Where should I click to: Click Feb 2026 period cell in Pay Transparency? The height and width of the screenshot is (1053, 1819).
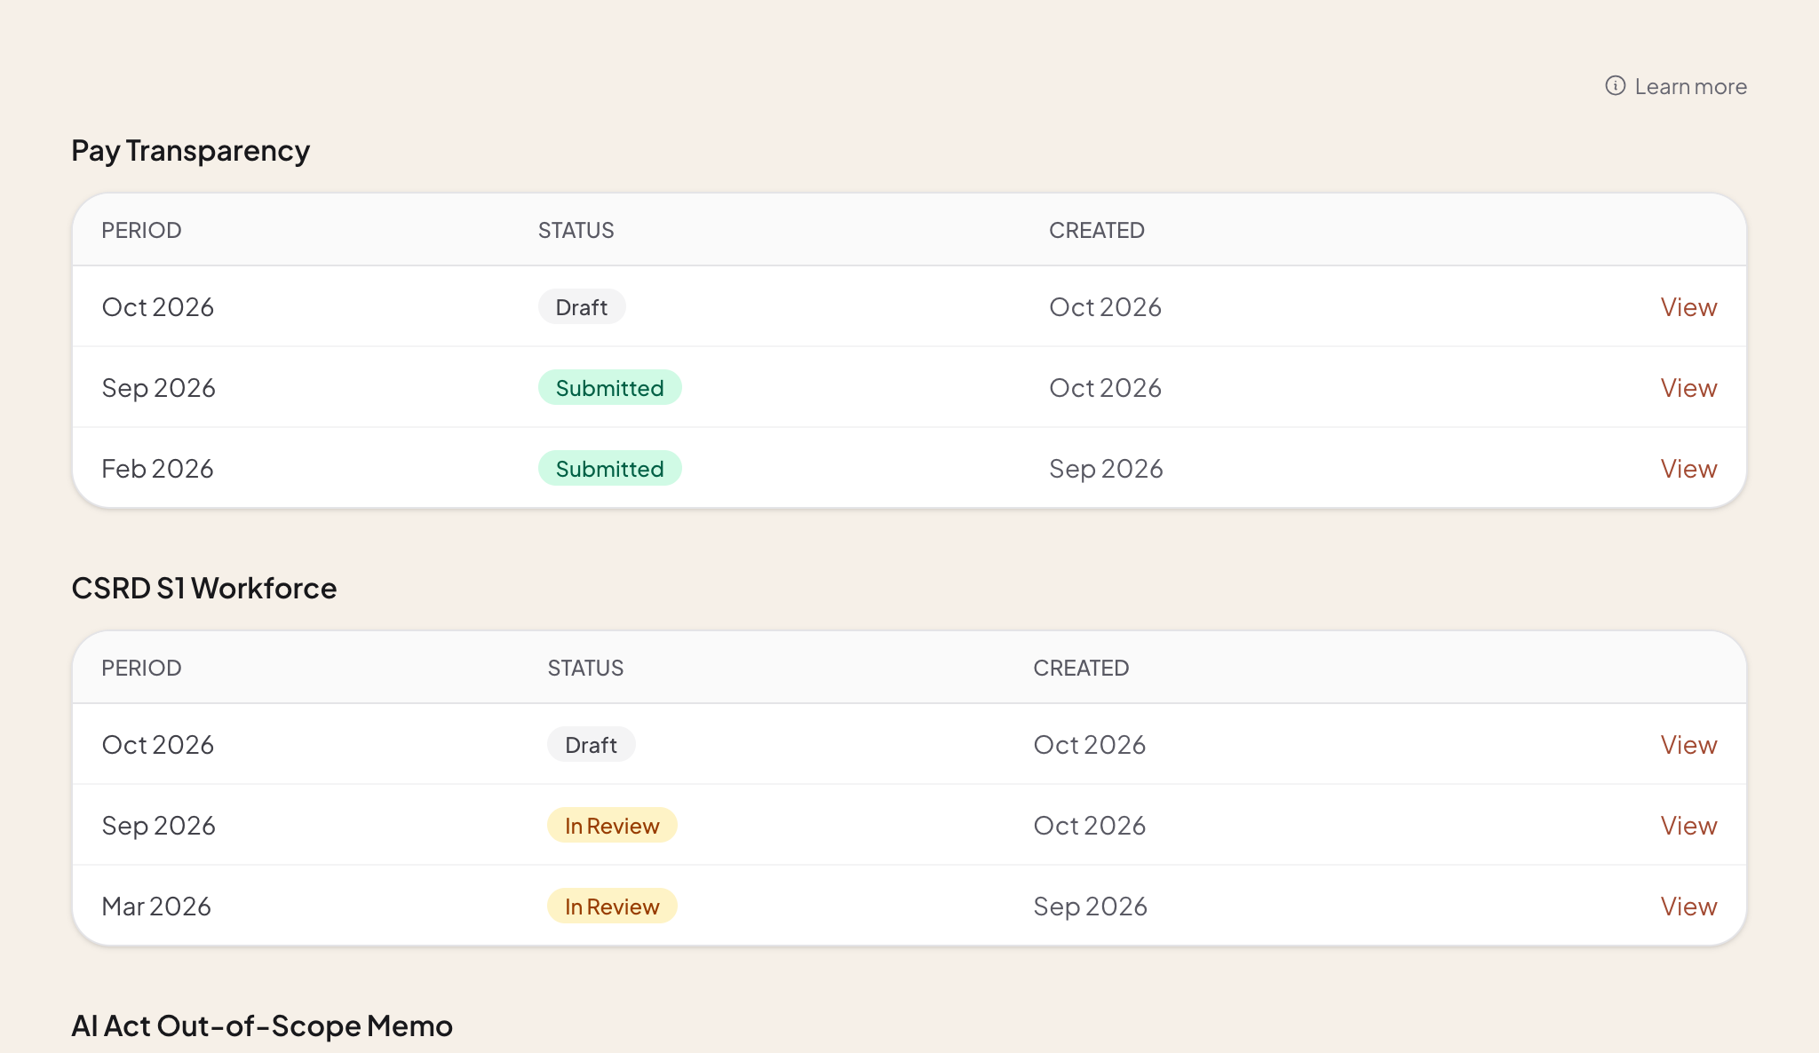[x=157, y=469]
